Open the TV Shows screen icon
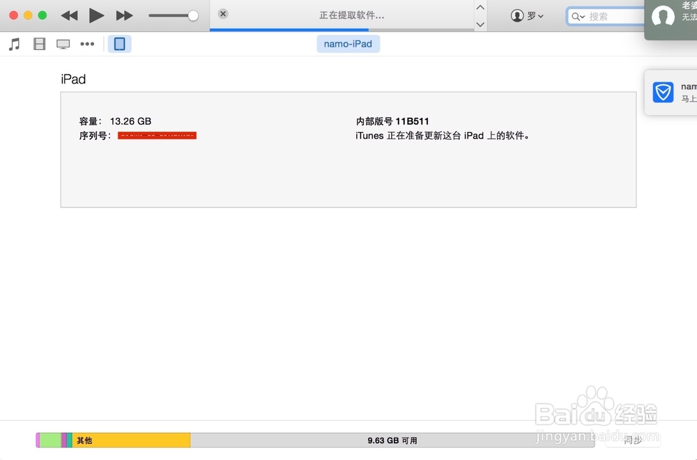Viewport: 697px width, 460px height. 63,43
